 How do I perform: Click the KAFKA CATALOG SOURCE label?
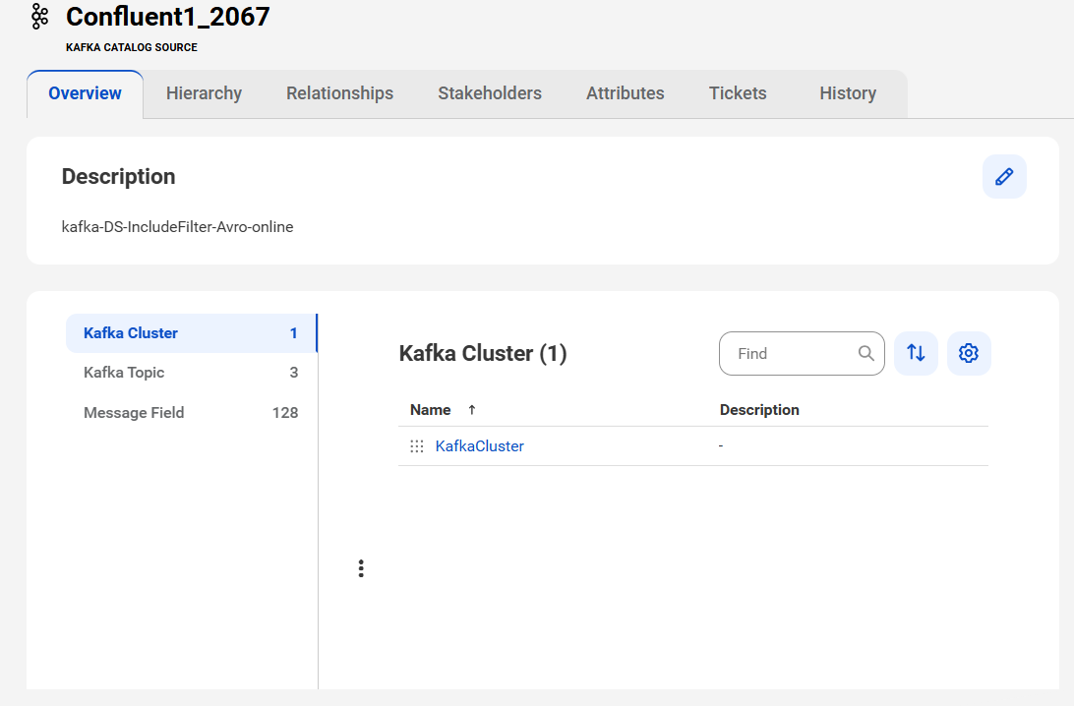coord(132,47)
